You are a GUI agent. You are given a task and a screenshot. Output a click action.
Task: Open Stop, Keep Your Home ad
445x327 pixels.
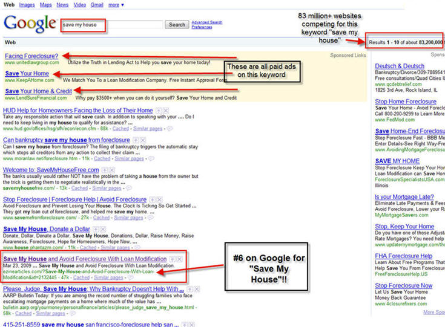pos(404,227)
